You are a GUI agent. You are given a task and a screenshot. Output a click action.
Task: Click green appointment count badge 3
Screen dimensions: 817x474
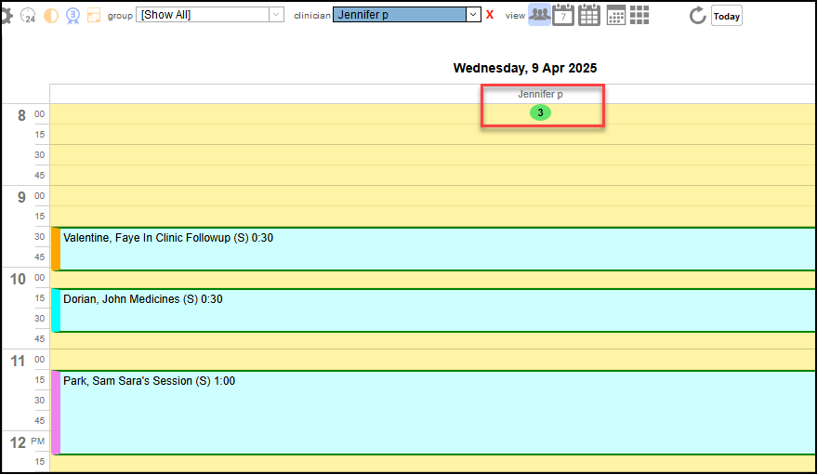(x=540, y=112)
